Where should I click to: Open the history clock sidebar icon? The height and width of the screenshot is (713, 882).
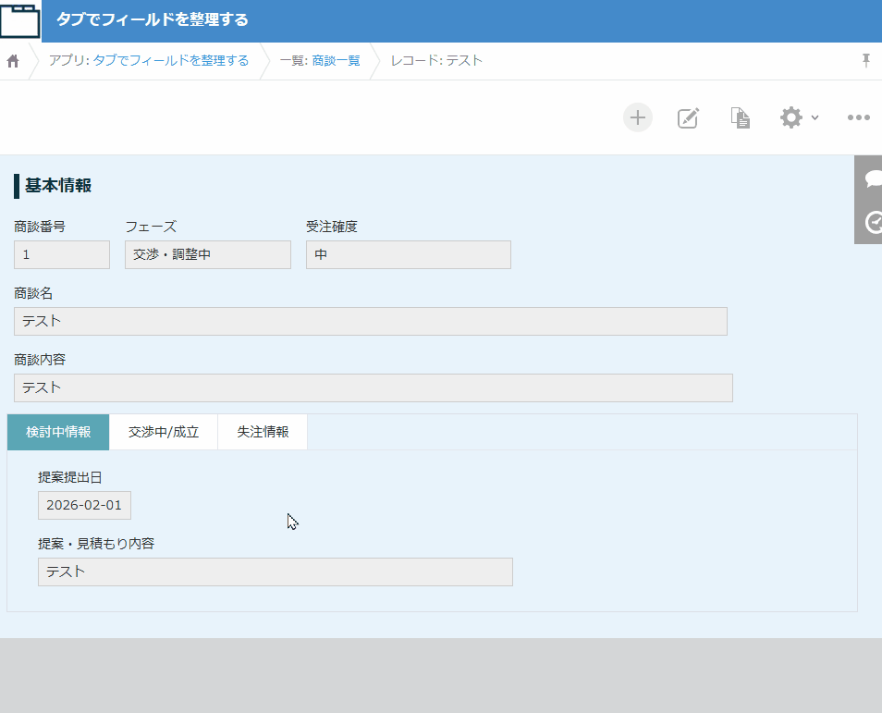coord(873,222)
